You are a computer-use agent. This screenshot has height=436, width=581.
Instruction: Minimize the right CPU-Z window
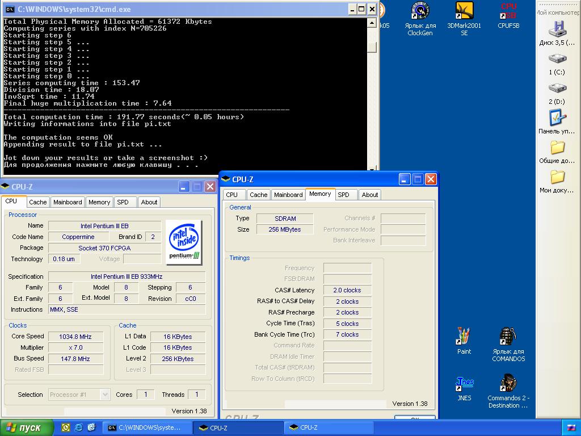[x=404, y=179]
